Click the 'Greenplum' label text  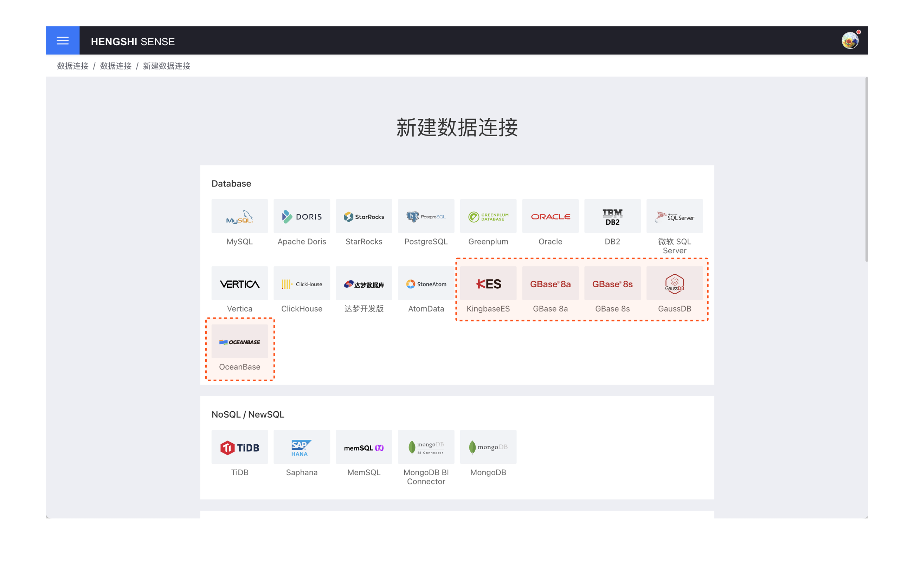(488, 242)
